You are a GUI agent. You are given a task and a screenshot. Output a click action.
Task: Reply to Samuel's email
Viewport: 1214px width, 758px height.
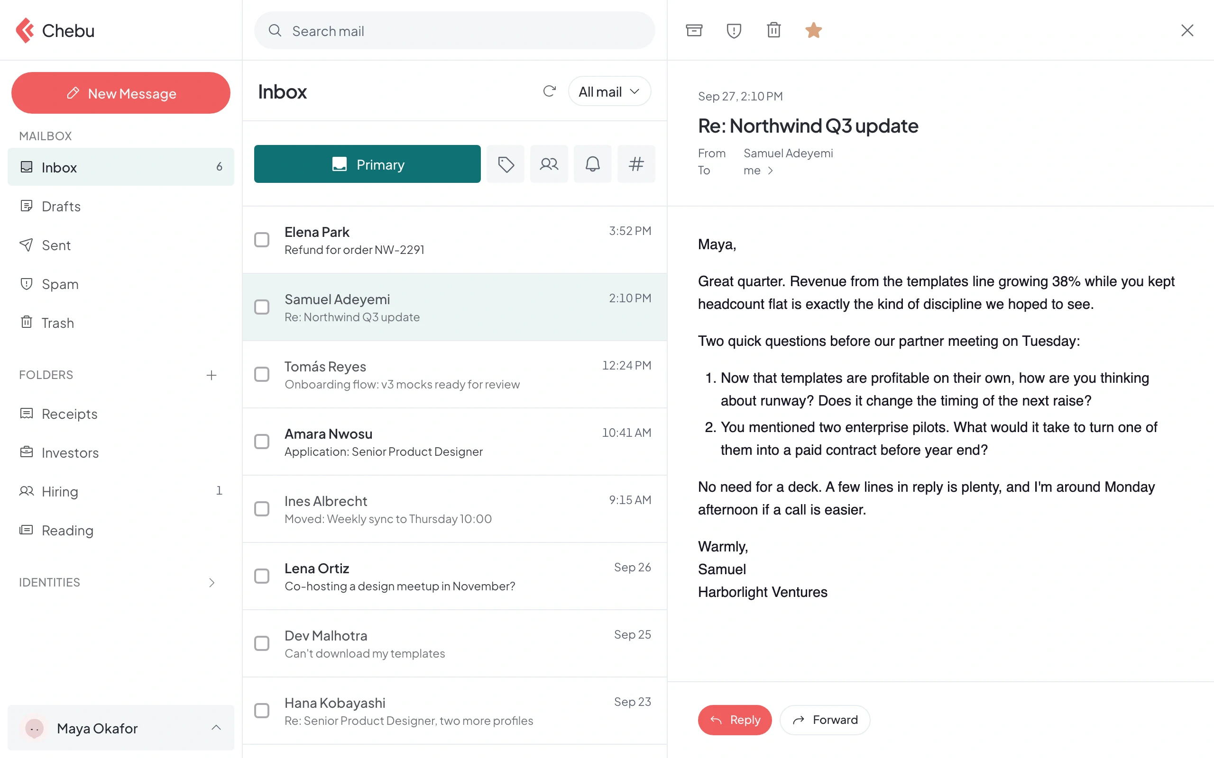735,720
